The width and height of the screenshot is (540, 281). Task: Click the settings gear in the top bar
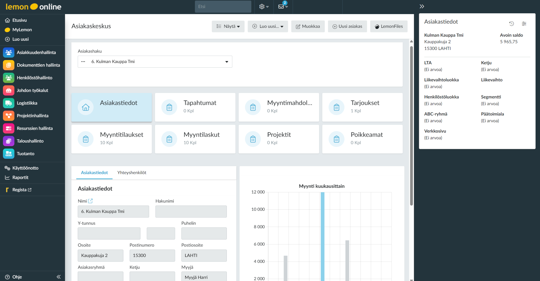coord(262,6)
